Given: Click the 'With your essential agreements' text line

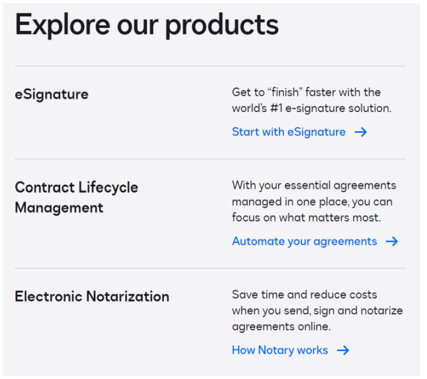Looking at the screenshot, I should click(314, 185).
